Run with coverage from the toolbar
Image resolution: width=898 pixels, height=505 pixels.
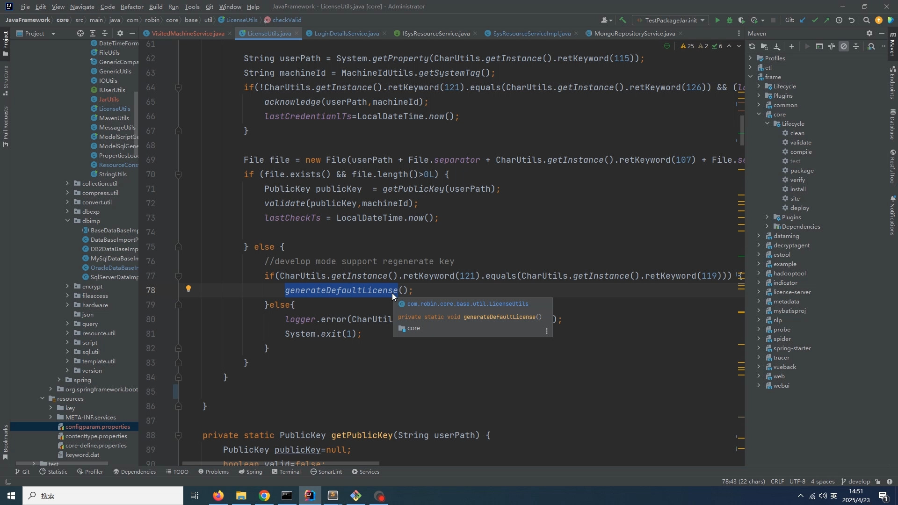pos(741,20)
